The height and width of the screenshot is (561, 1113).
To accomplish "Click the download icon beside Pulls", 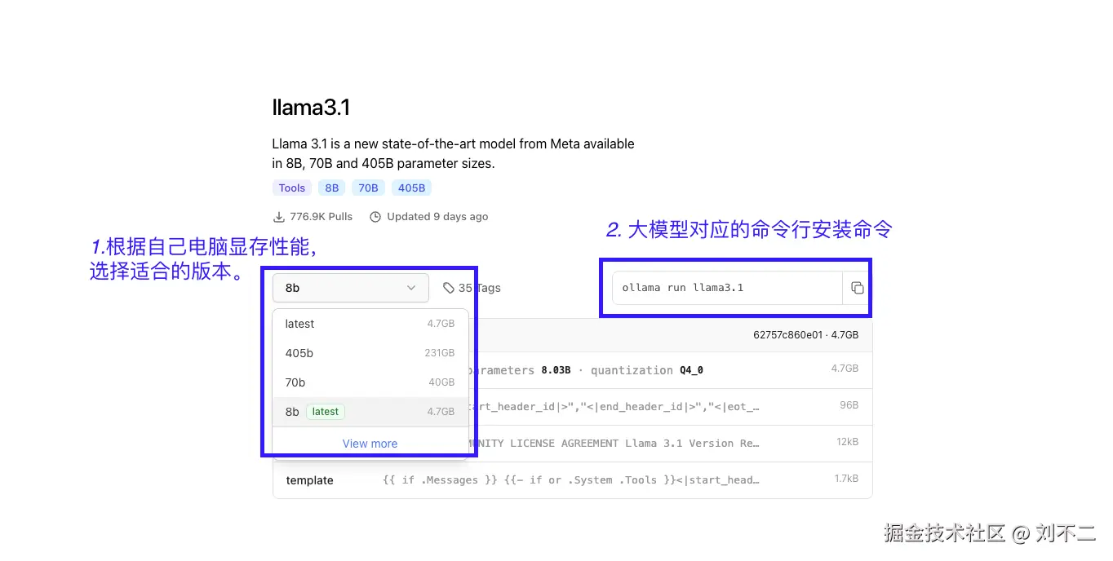I will 279,217.
